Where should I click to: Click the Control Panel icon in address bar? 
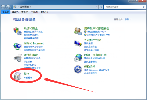coord(15,7)
